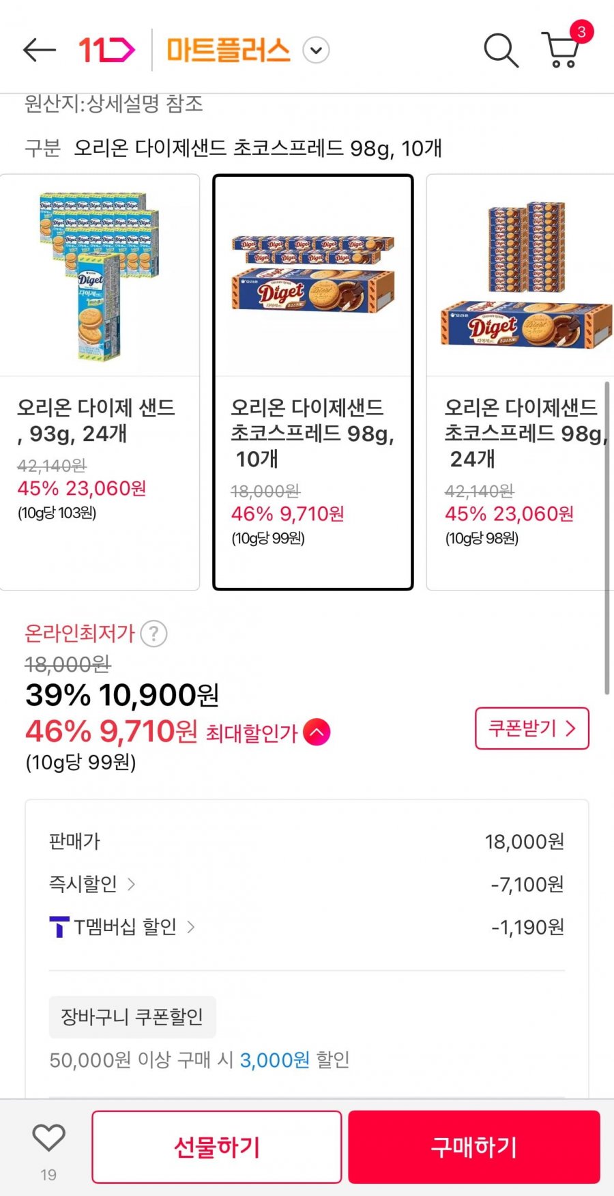614x1196 pixels.
Task: Tap the back arrow icon
Action: pos(39,50)
